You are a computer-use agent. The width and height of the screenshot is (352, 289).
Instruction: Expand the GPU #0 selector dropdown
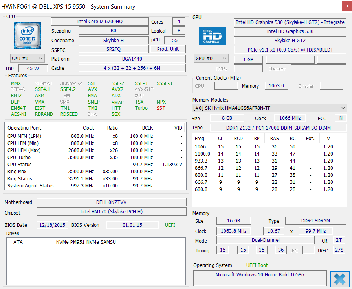coord(211,58)
